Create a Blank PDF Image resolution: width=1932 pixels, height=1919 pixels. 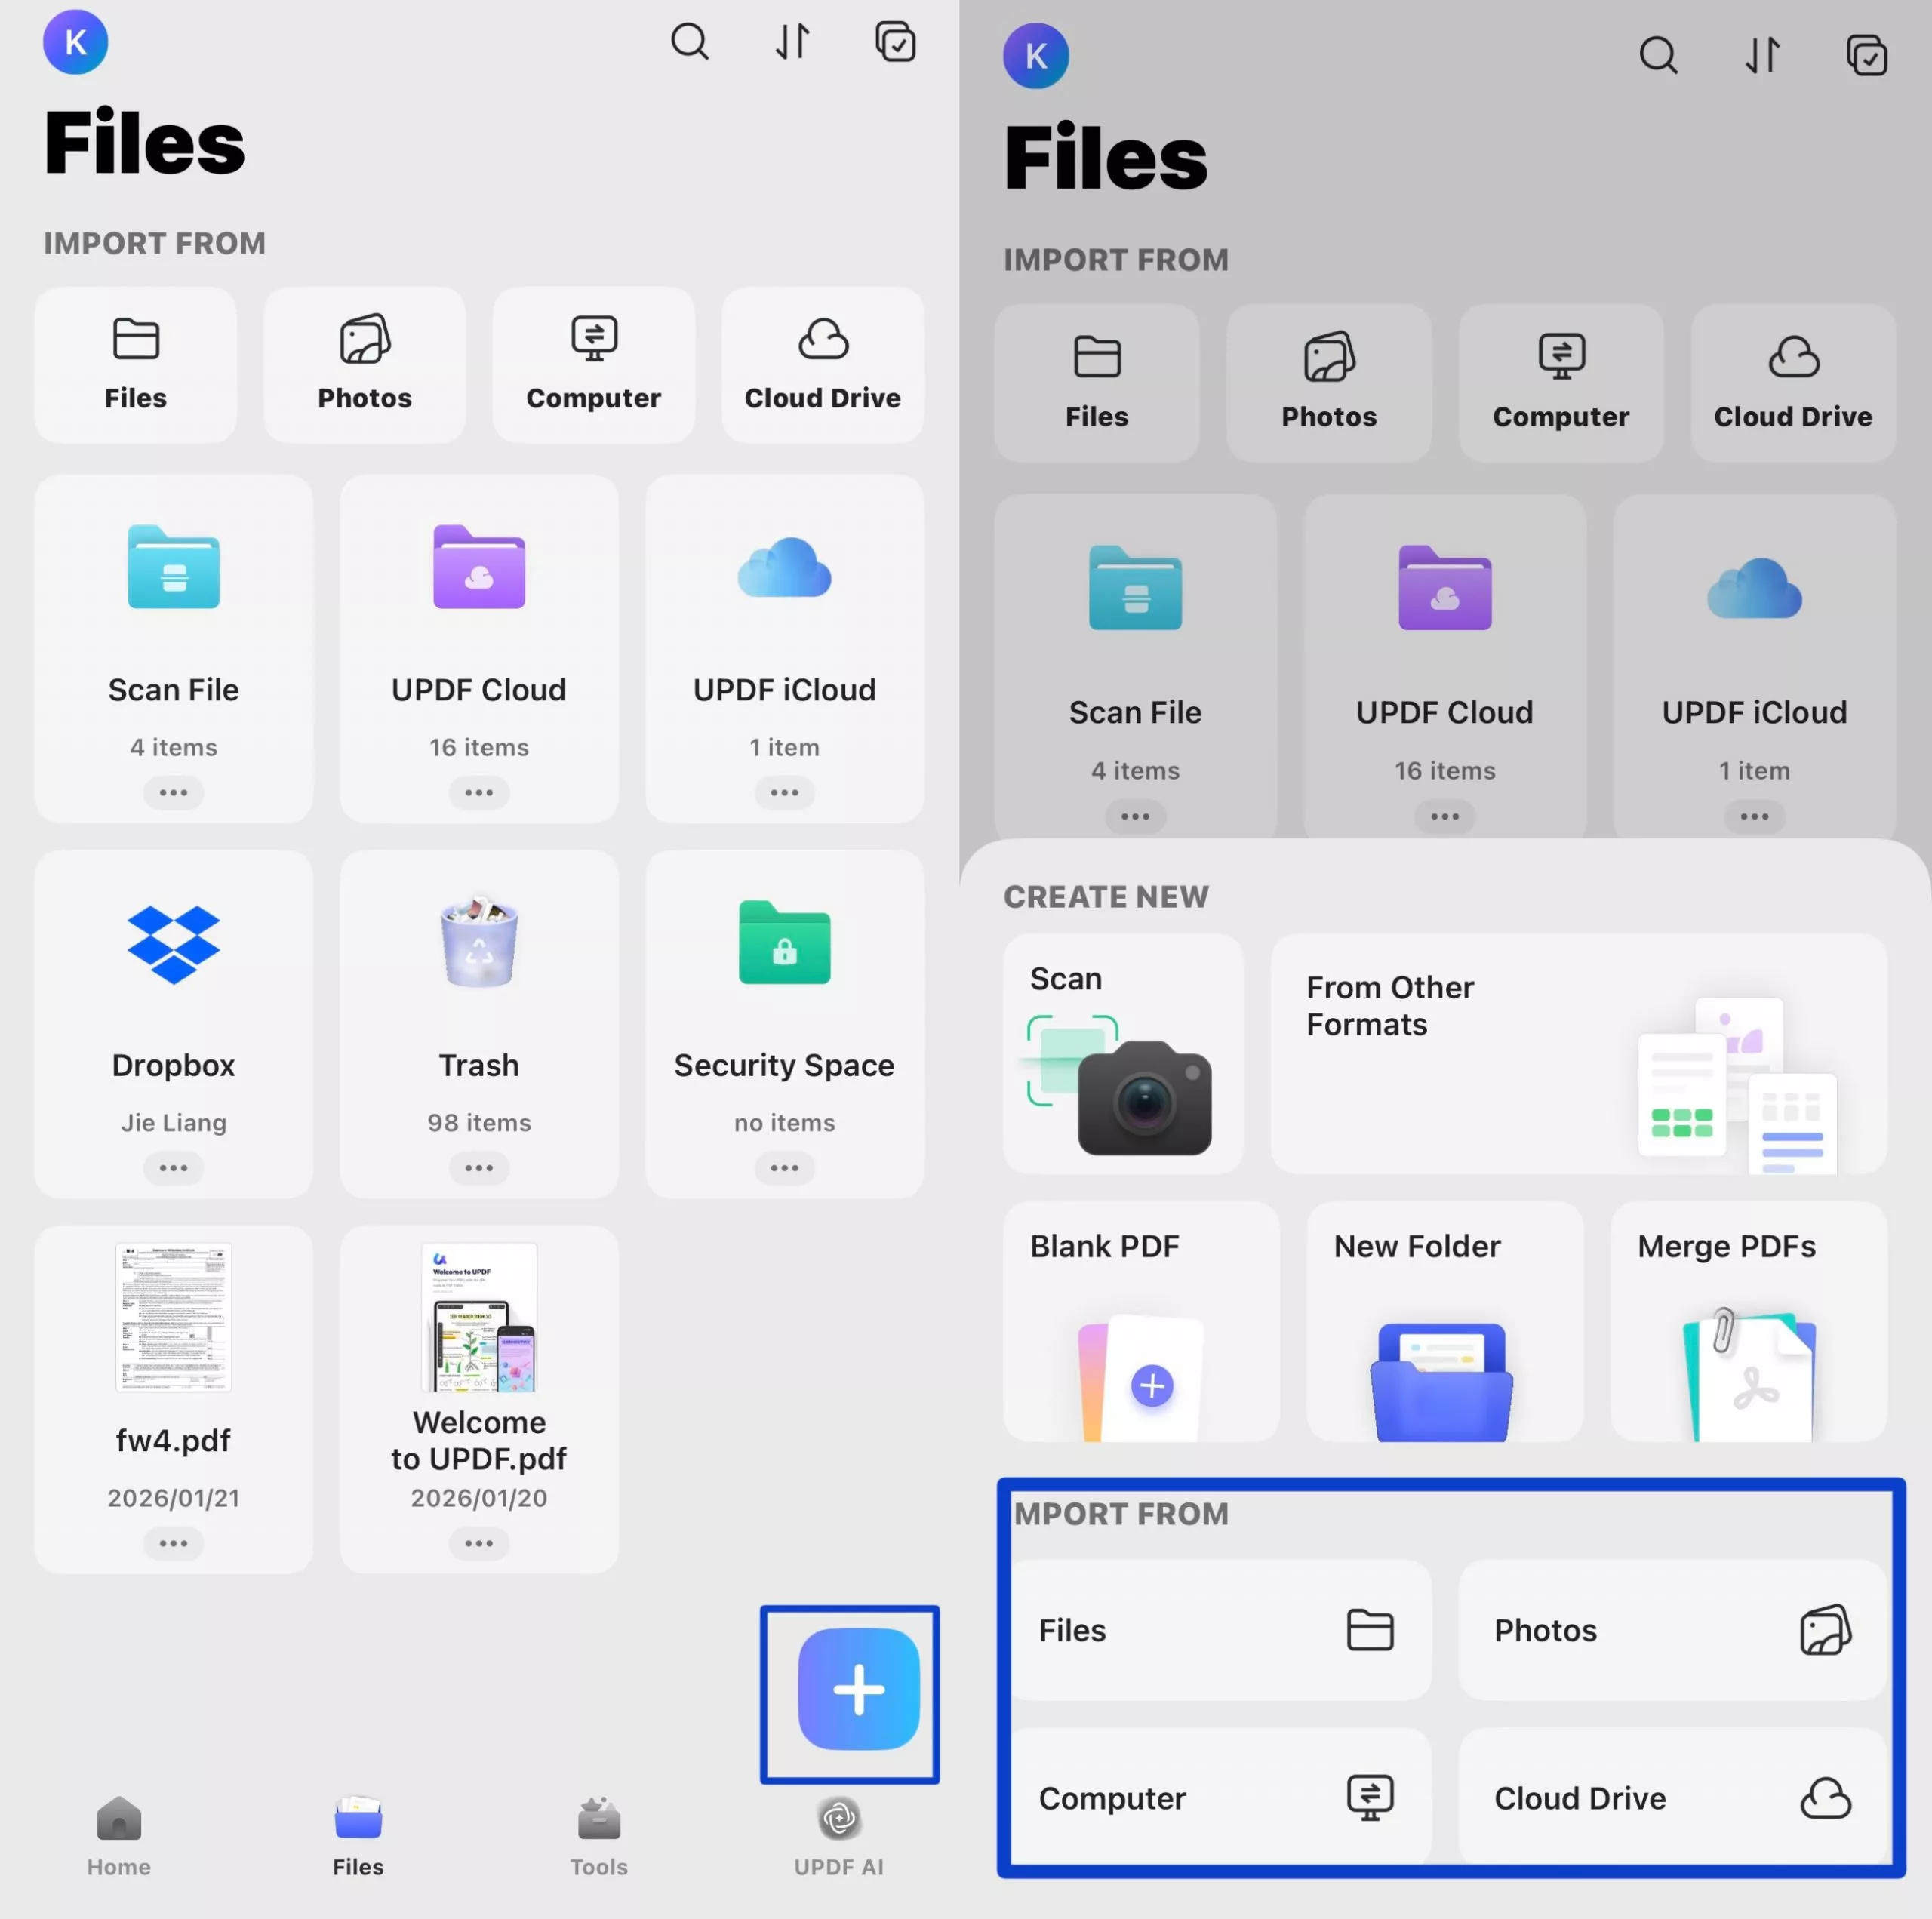point(1141,1321)
